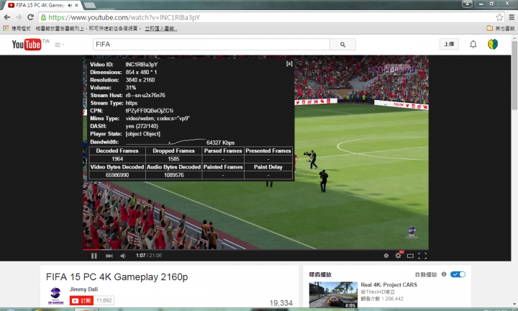Image resolution: width=518 pixels, height=311 pixels.
Task: Click the Dropped Frames value 1585
Action: pos(173,158)
